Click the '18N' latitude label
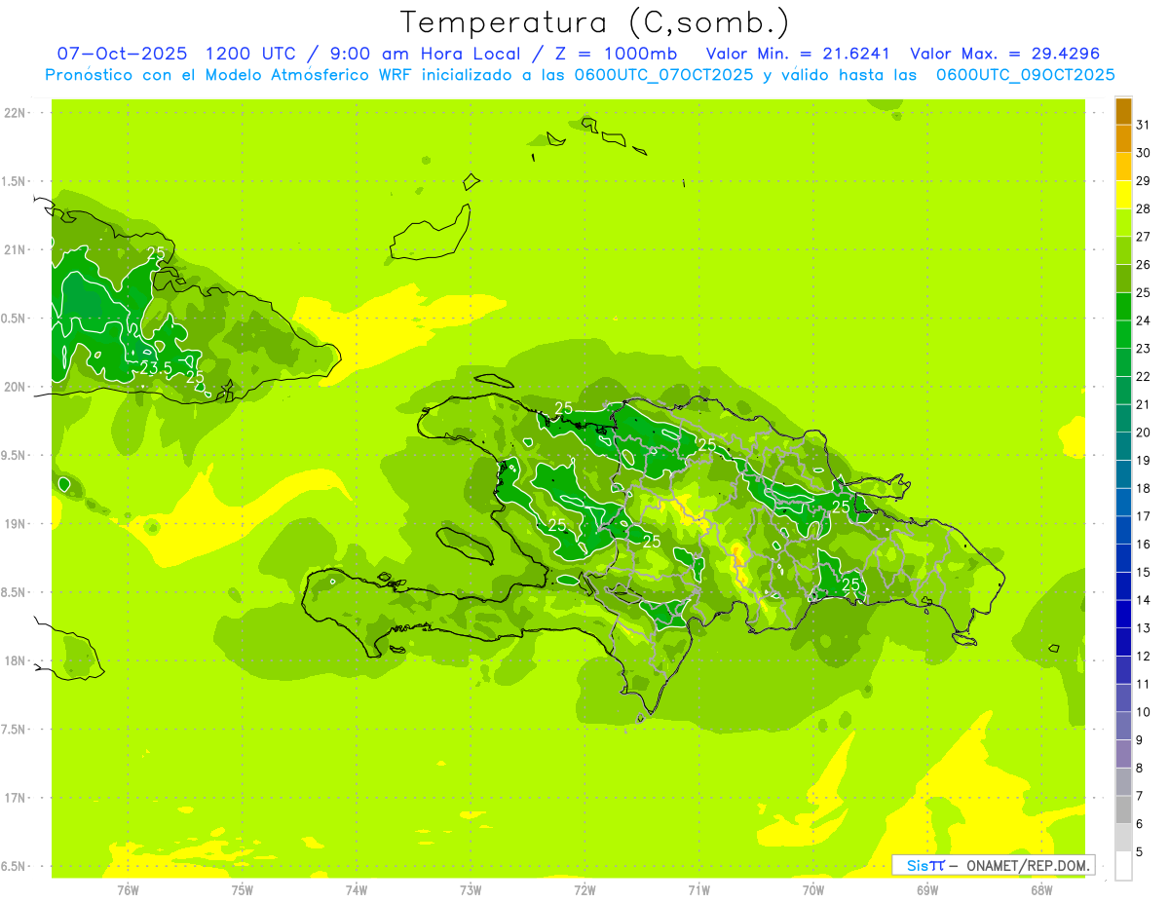The height and width of the screenshot is (903, 1169). [15, 661]
